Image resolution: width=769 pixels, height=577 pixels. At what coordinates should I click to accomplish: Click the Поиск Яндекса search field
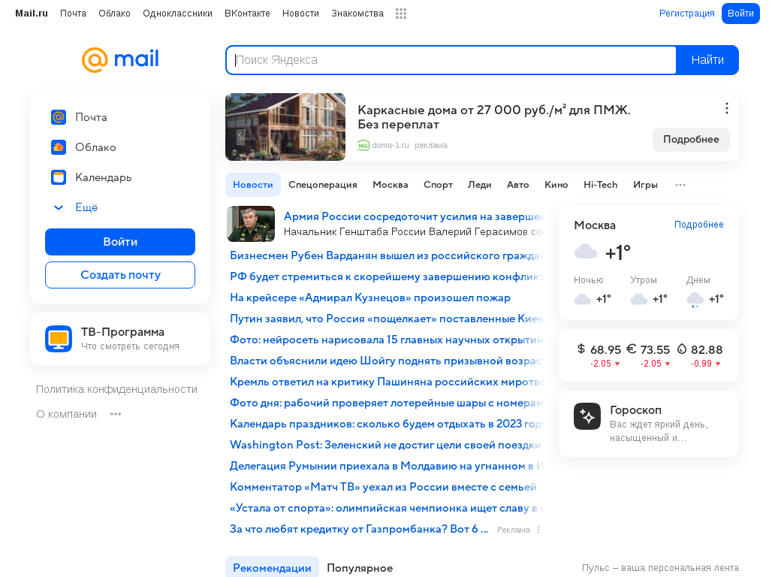(x=451, y=60)
